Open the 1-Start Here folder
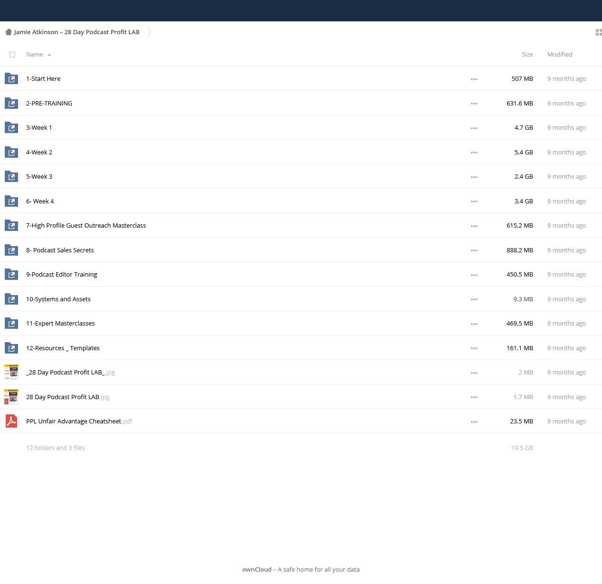 pos(43,79)
